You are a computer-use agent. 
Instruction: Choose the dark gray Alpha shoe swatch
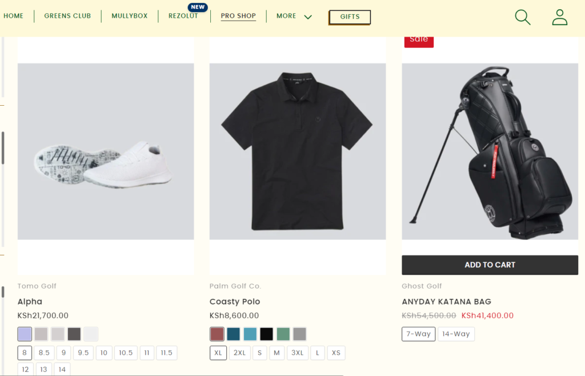pos(74,334)
